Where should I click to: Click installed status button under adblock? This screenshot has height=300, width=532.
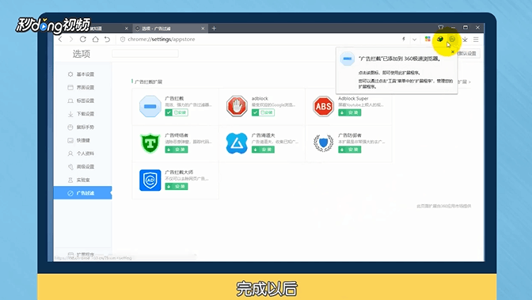(263, 112)
